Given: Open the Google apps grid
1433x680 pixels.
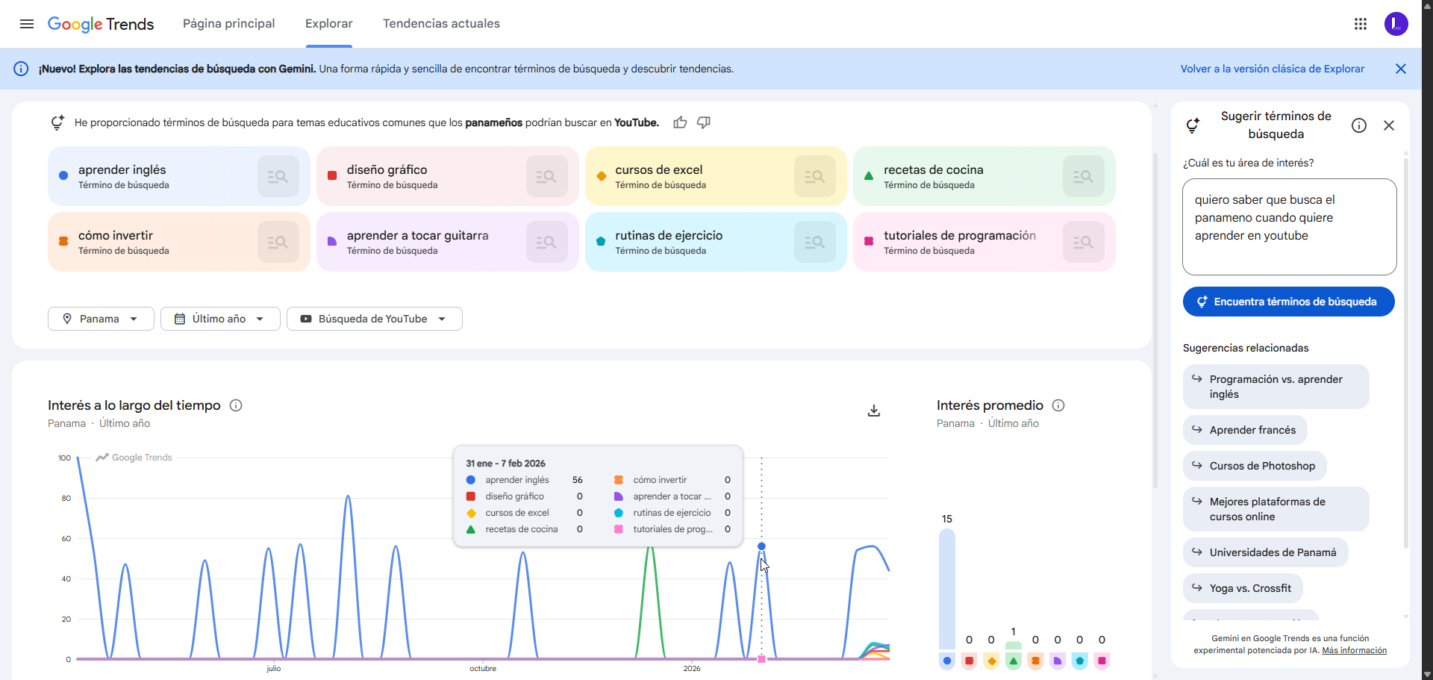Looking at the screenshot, I should coord(1361,24).
